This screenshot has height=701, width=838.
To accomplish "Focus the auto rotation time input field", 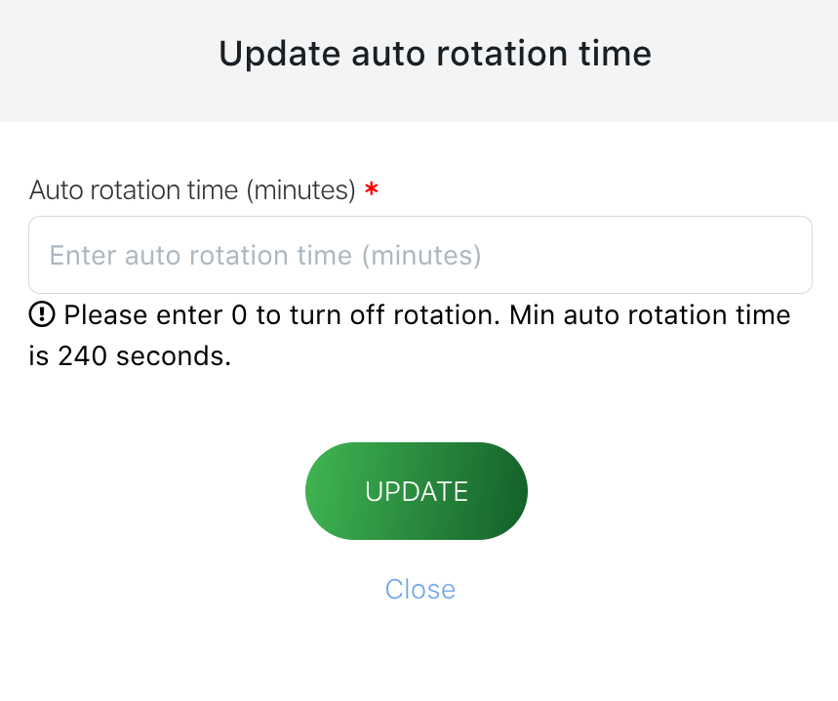I will coord(420,255).
